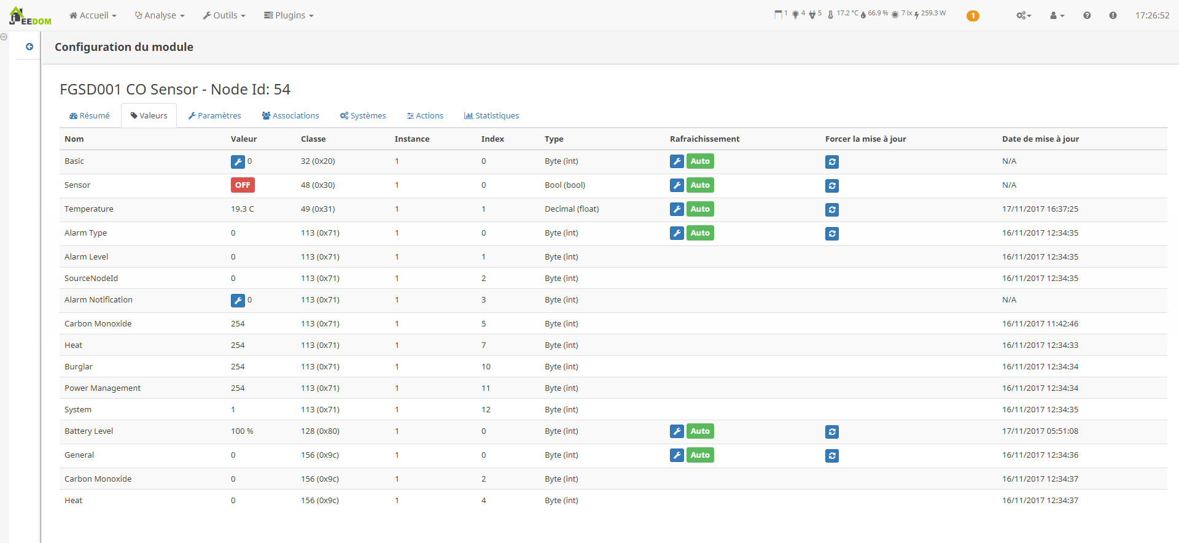This screenshot has width=1179, height=543.
Task: Click the Battery Level 100 % value
Action: pyautogui.click(x=242, y=431)
